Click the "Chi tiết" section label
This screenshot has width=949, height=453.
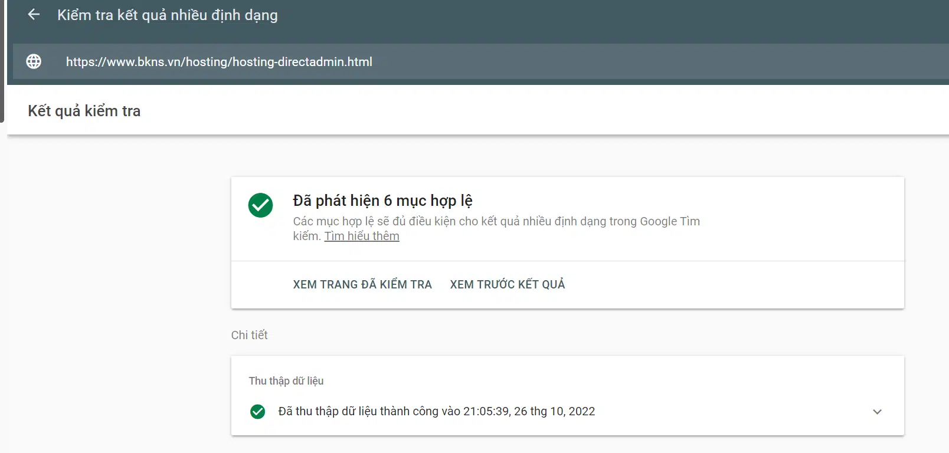249,335
